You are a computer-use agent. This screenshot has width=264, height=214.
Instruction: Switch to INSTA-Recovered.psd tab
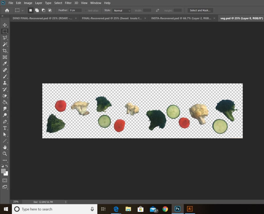pyautogui.click(x=181, y=18)
